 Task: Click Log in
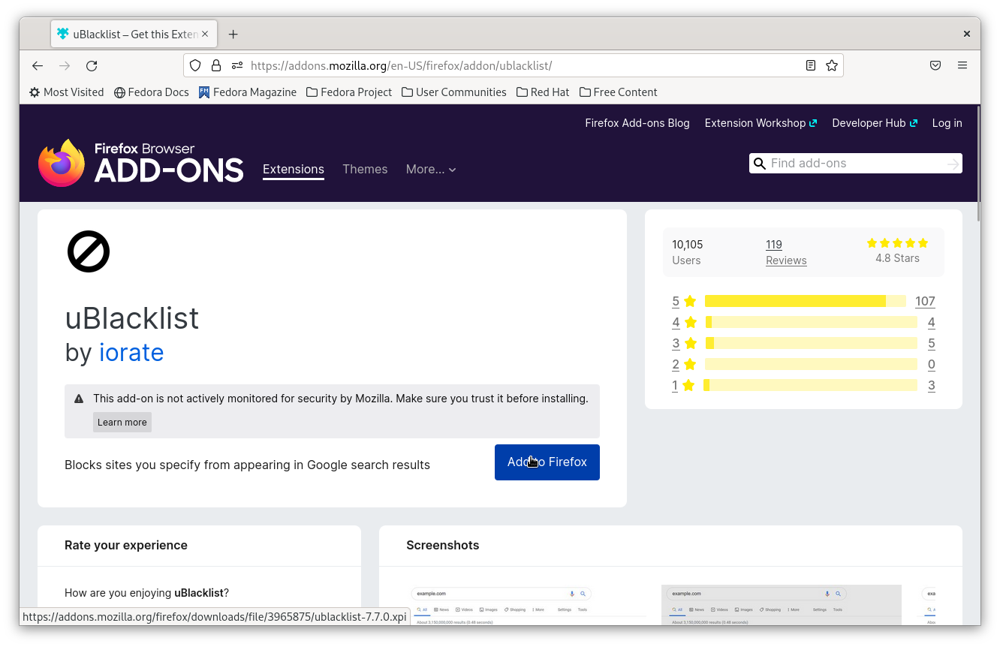947,123
